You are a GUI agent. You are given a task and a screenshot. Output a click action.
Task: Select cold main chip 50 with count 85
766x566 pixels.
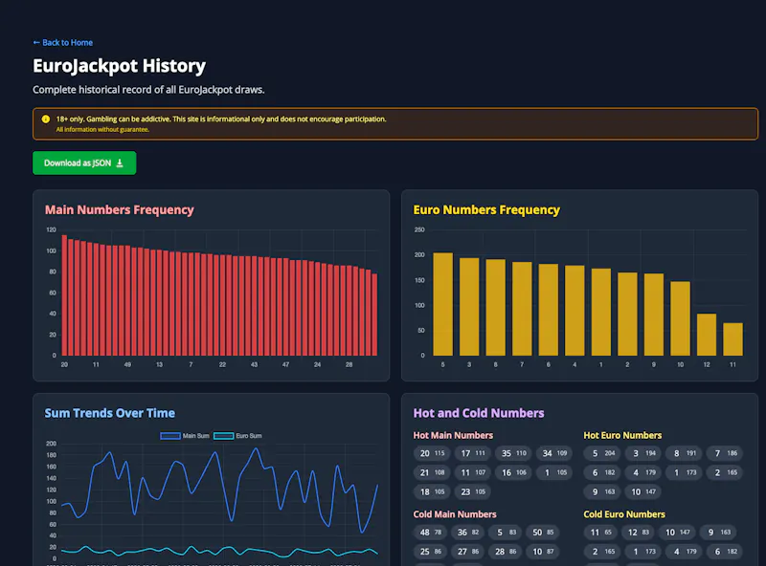543,533
